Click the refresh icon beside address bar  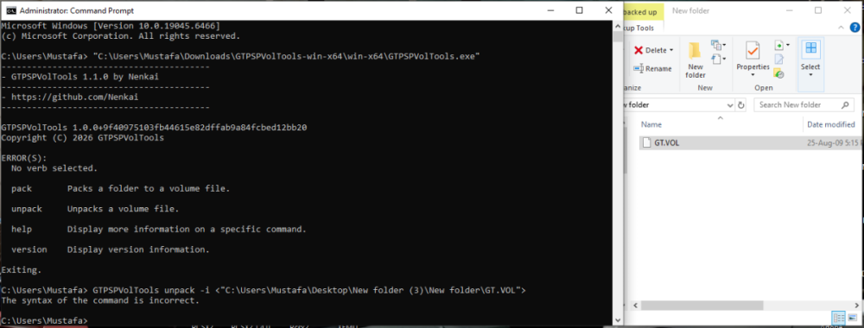[x=741, y=104]
